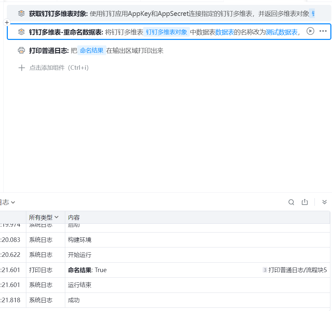Click the 命名结果 variable in print step
332x311 pixels.
click(x=92, y=51)
